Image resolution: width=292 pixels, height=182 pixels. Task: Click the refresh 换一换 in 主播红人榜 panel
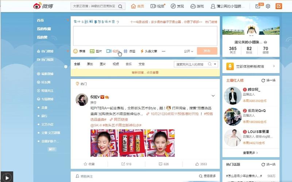[268, 80]
